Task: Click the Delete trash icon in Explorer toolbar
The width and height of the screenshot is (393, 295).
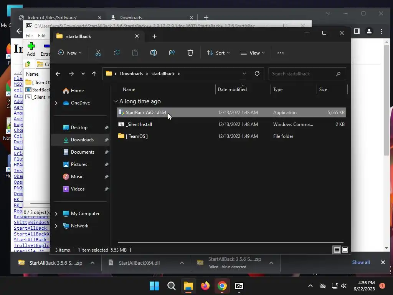Action: tap(190, 53)
